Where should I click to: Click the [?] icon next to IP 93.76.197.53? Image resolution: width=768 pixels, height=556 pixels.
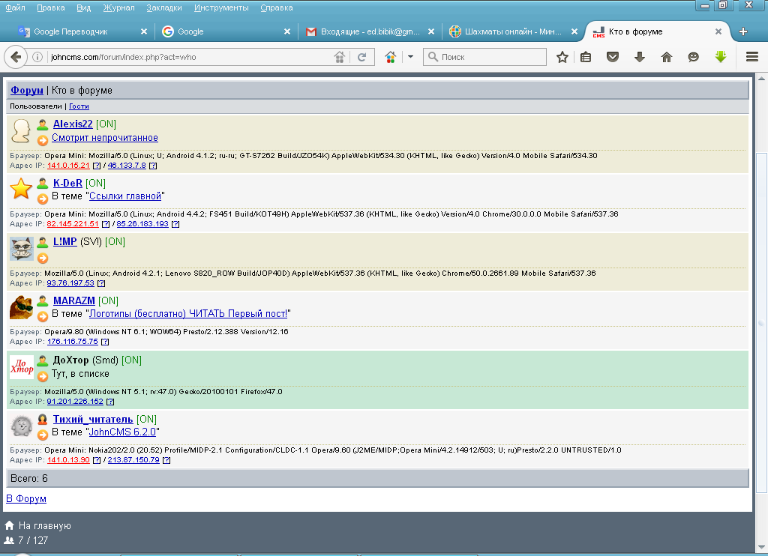(100, 283)
